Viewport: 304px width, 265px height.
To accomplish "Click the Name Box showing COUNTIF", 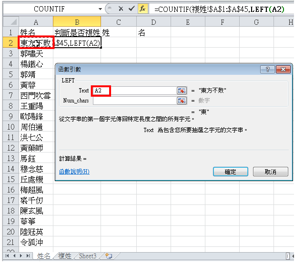I will [x=50, y=9].
